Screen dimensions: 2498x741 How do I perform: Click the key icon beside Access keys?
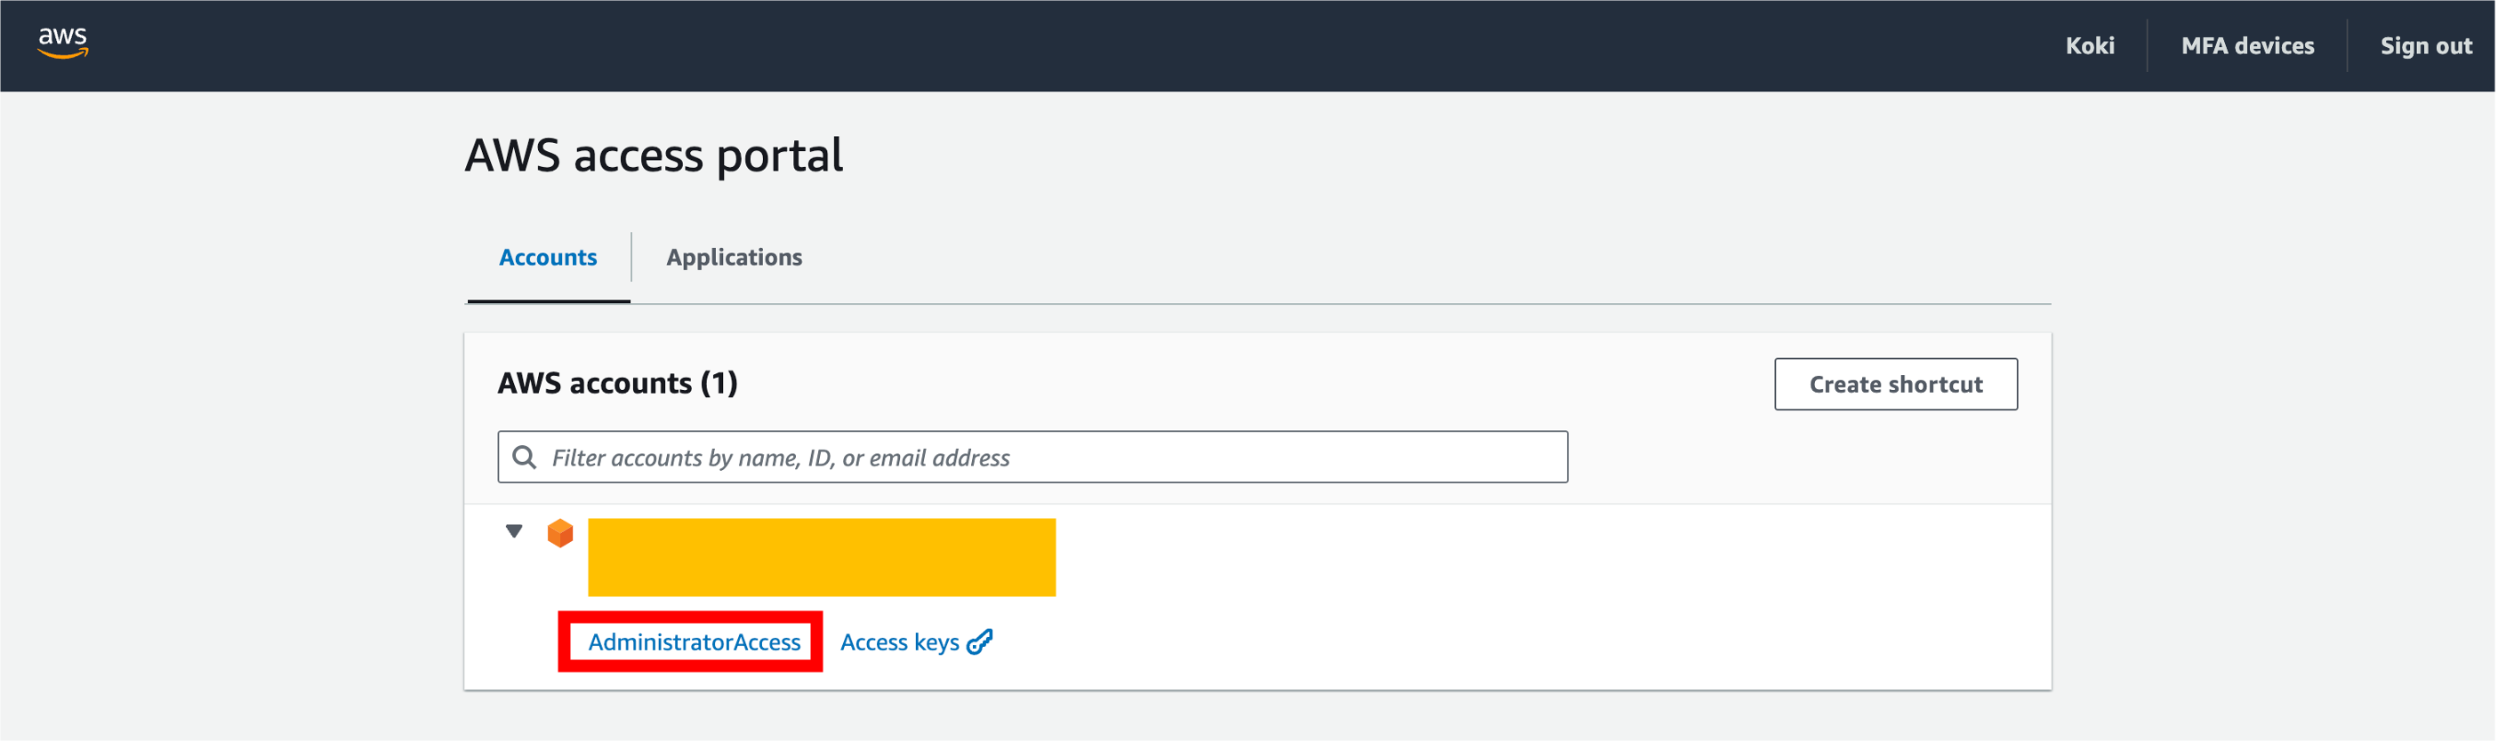(979, 642)
